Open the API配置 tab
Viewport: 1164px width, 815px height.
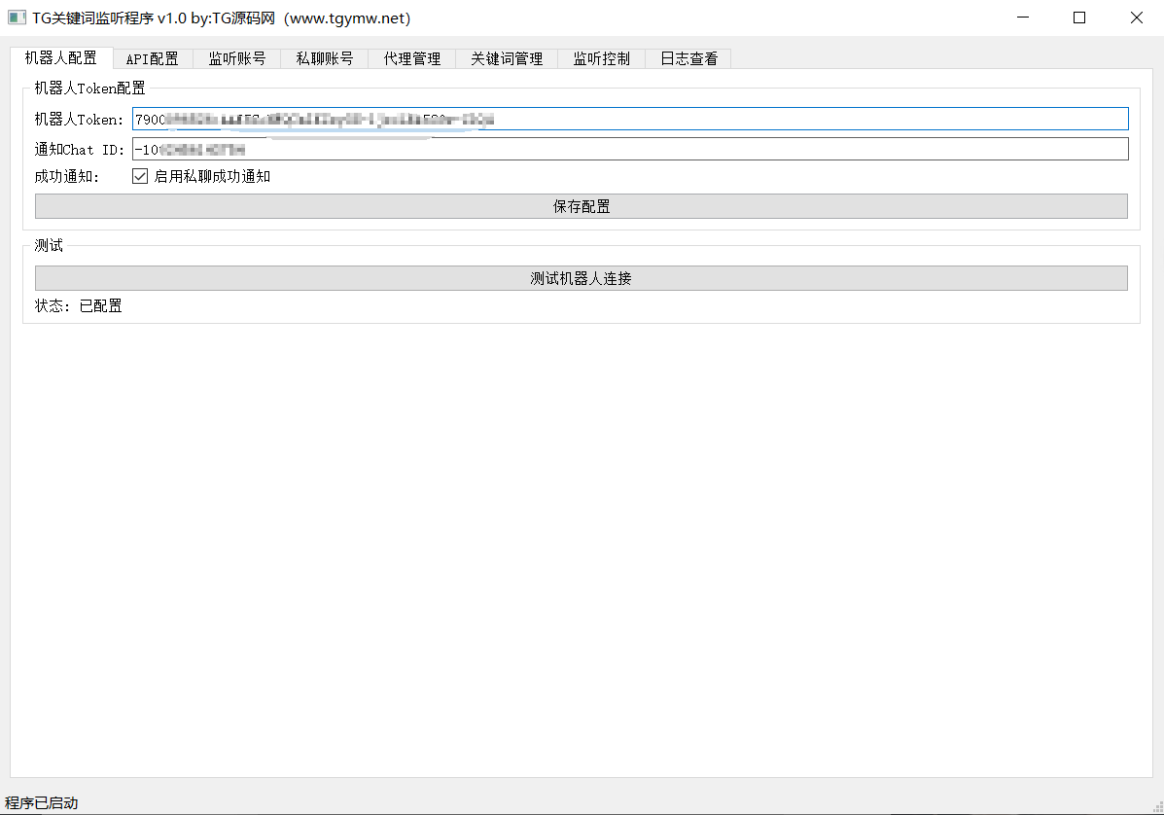pyautogui.click(x=153, y=59)
